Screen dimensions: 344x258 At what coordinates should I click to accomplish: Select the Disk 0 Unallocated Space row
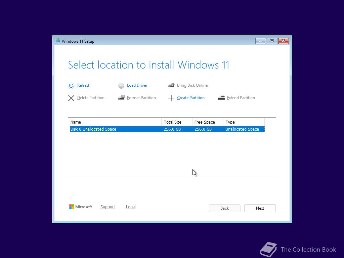tap(167, 129)
